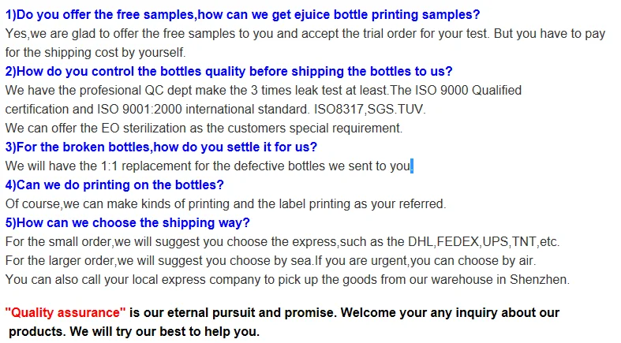Click the EO sterilization sentence
This screenshot has width=621, height=343.
point(204,128)
